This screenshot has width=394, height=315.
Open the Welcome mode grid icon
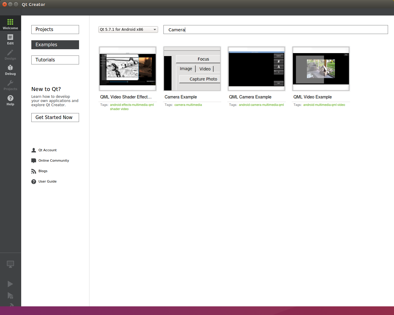coord(10,22)
